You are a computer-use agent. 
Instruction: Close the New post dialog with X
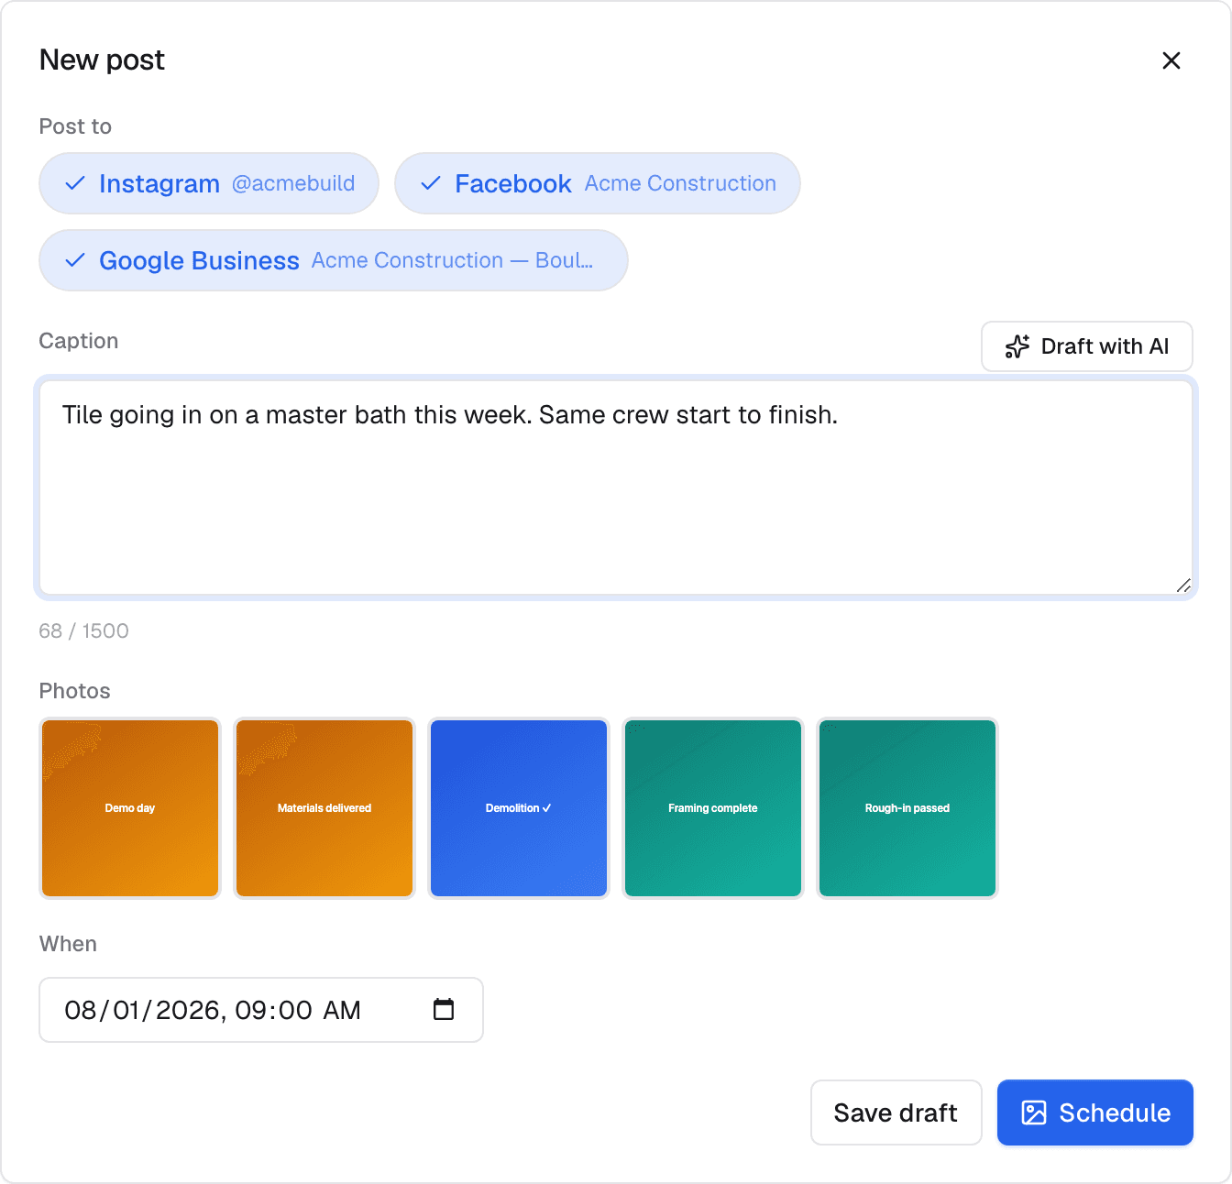pos(1171,60)
